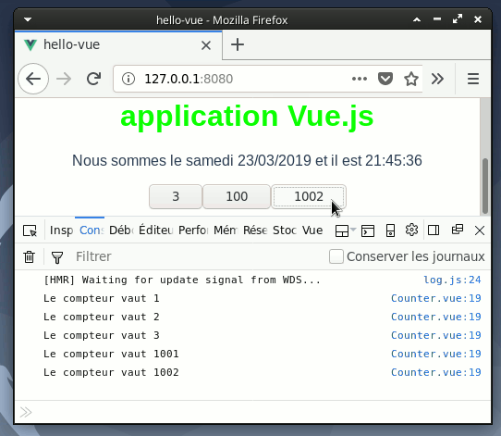Image resolution: width=501 pixels, height=436 pixels.
Task: Click the forward navigation arrow
Action: pos(64,79)
